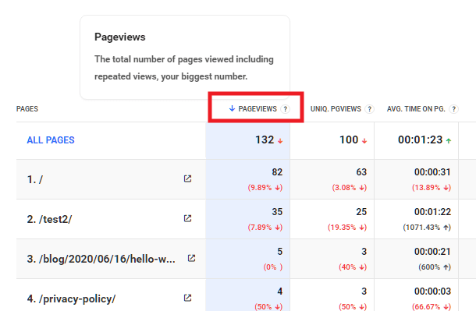Click the sort arrow in Pageviews header
Image resolution: width=476 pixels, height=325 pixels.
click(x=232, y=109)
